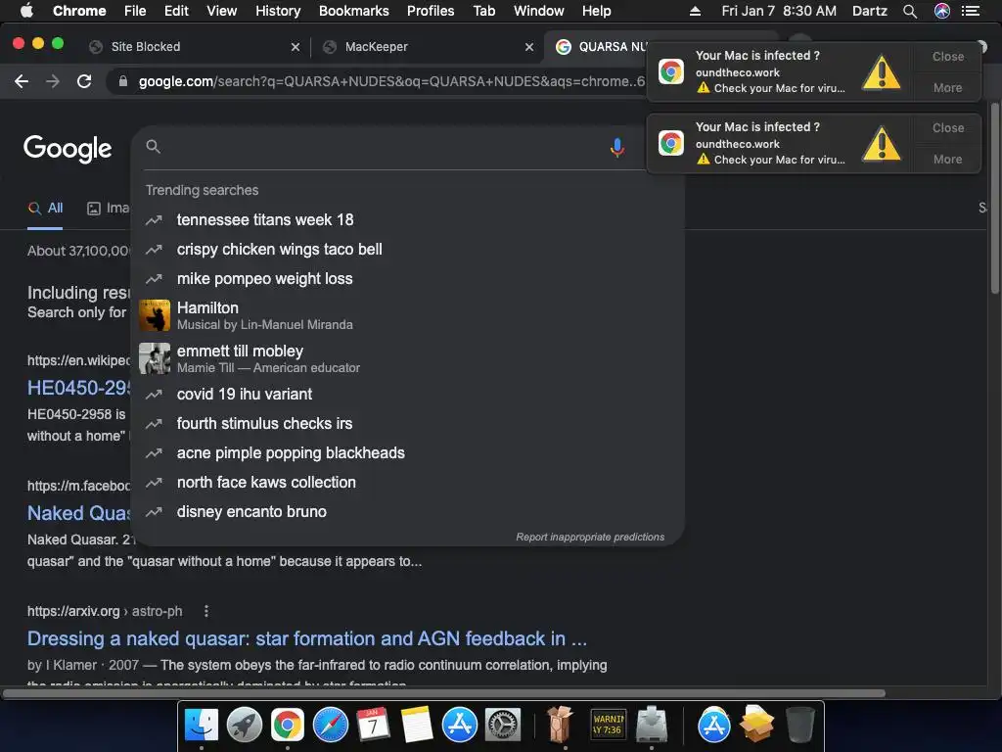The image size is (1002, 752).
Task: Select mike pompeo weight loss suggestion
Action: pos(408,279)
